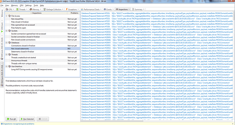Screen dimensions: 235x125
Task: Open the Settings menu
Action: tap(28, 5)
